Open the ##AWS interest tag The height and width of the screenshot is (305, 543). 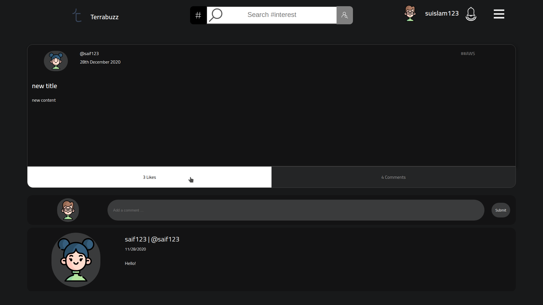pos(468,54)
